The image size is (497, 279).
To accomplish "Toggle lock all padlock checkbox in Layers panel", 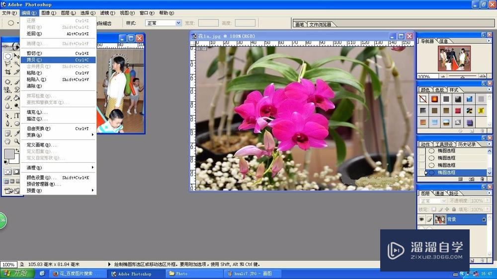I will (454, 209).
